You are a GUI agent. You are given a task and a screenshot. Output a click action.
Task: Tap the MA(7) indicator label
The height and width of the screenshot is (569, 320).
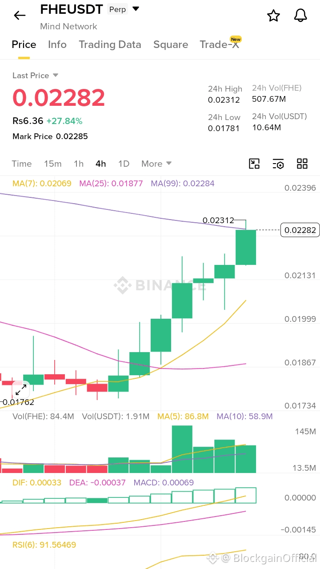tap(42, 183)
